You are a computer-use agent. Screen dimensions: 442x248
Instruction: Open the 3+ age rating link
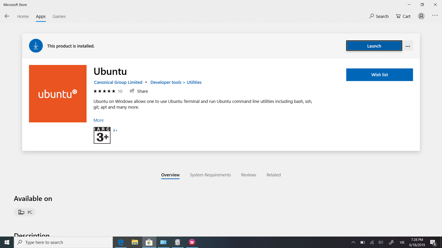pos(115,130)
